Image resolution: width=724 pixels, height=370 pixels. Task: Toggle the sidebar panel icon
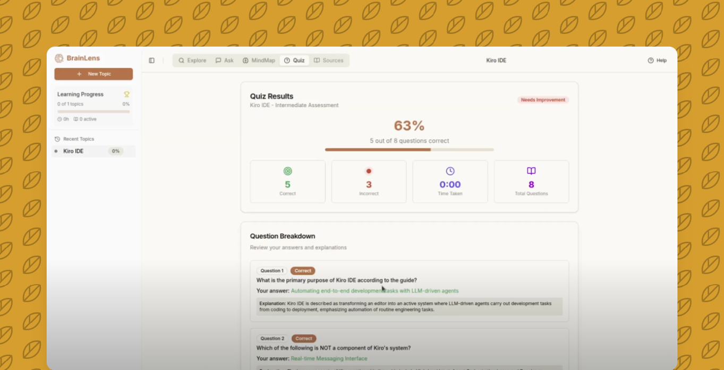pos(151,60)
